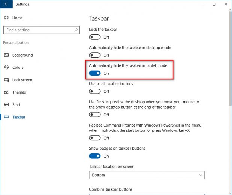Image resolution: width=232 pixels, height=195 pixels.
Task: Click the Colors palette icon
Action: click(x=6, y=67)
